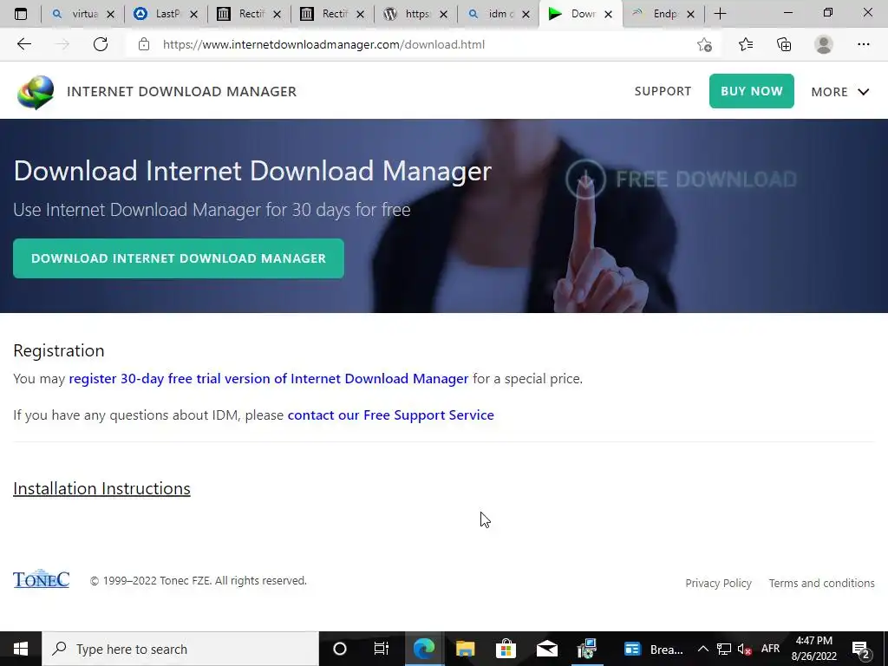Click the SUPPORT navigation link
Screen dimensions: 888x666
click(663, 91)
